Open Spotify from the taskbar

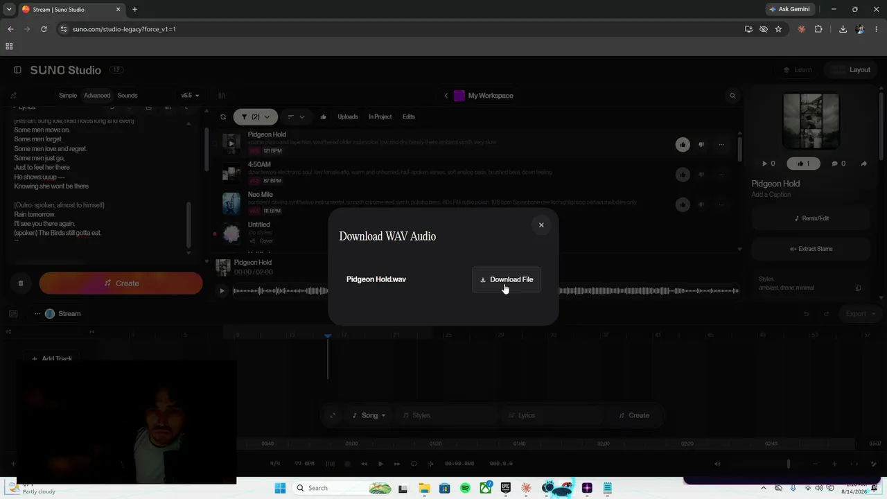[465, 488]
